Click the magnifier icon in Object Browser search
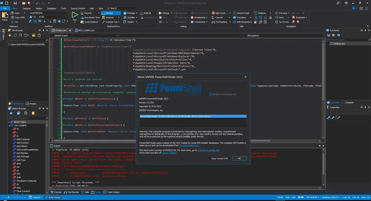 click(47, 118)
